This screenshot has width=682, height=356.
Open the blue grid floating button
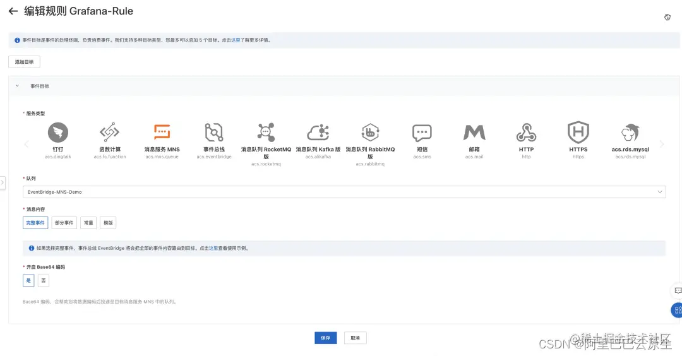pos(677,310)
